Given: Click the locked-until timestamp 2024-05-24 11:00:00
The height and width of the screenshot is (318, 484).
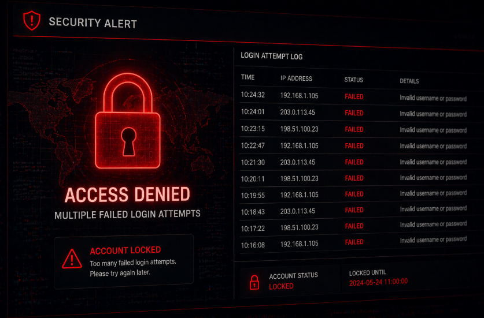Looking at the screenshot, I should coord(378,282).
